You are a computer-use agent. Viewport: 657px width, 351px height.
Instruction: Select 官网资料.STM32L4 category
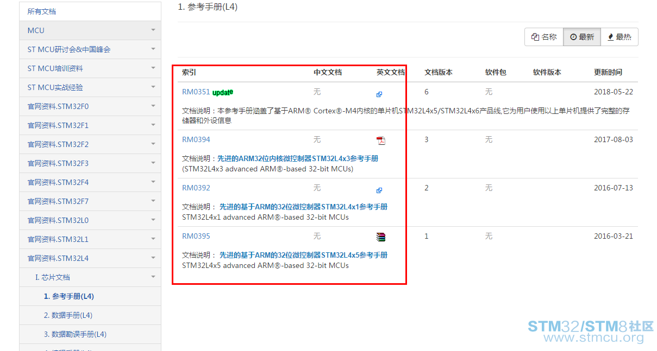point(90,258)
